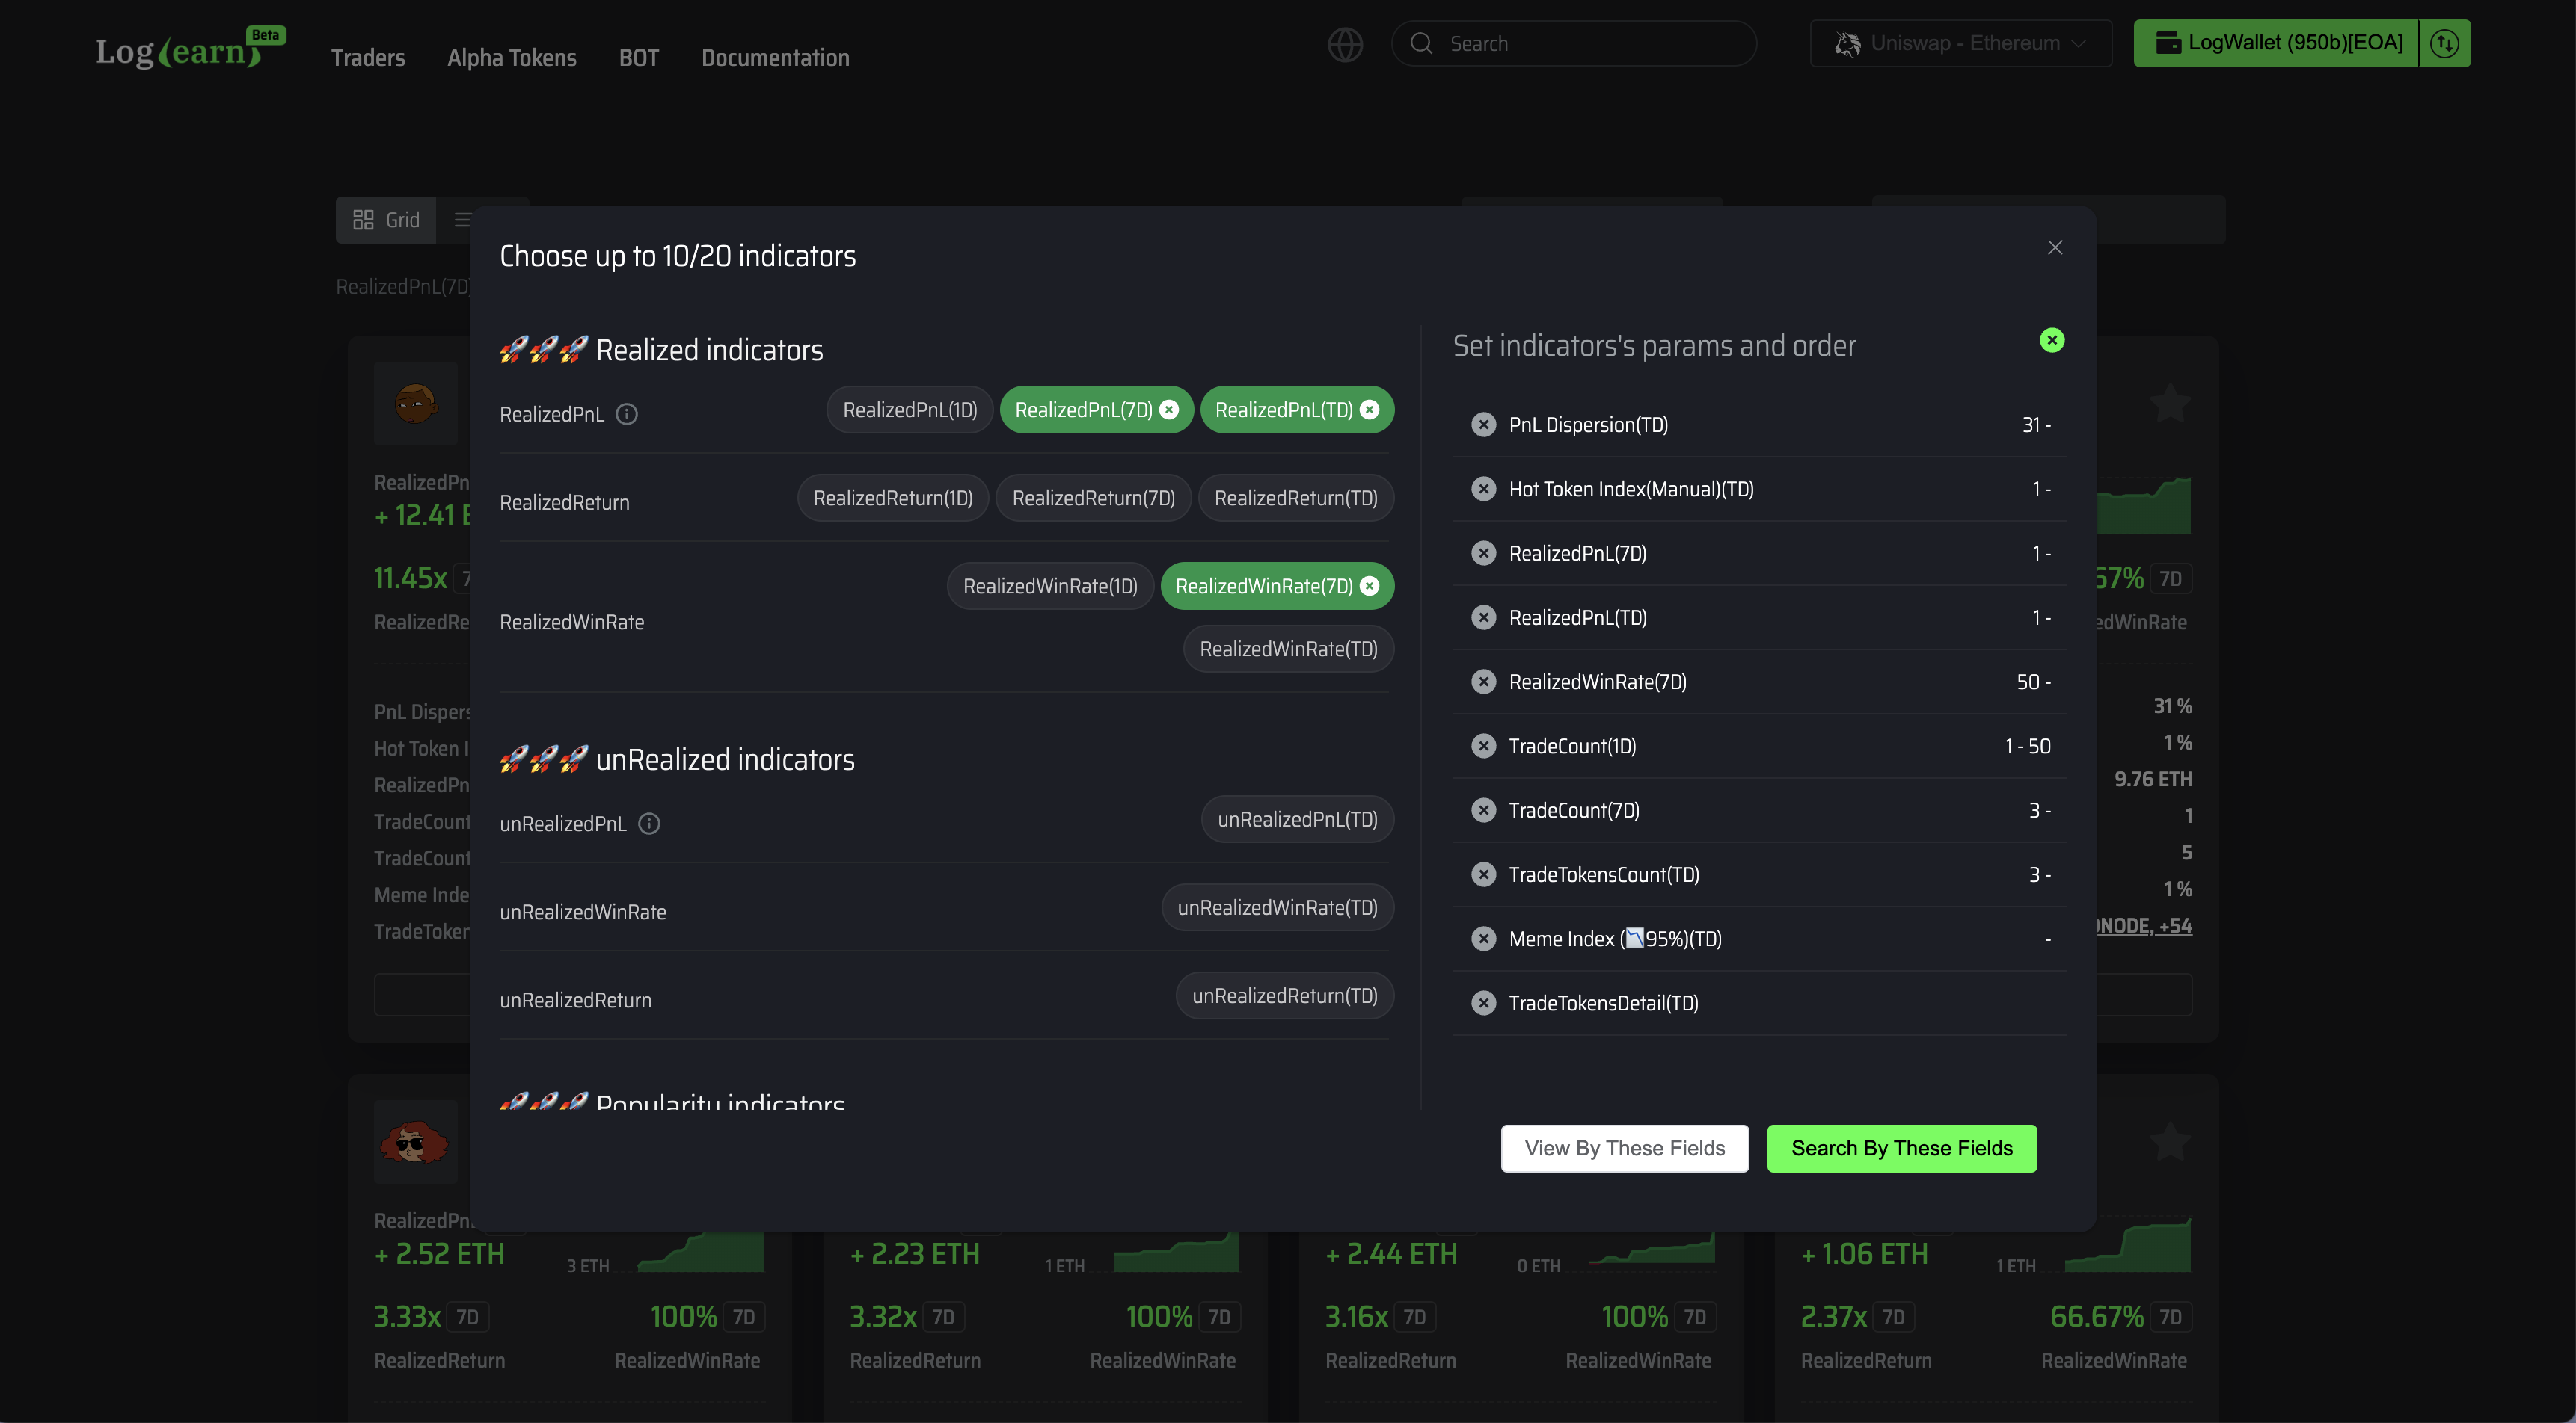Click the "3.16x" realized return value
Image resolution: width=2576 pixels, height=1423 pixels.
pyautogui.click(x=1356, y=1316)
